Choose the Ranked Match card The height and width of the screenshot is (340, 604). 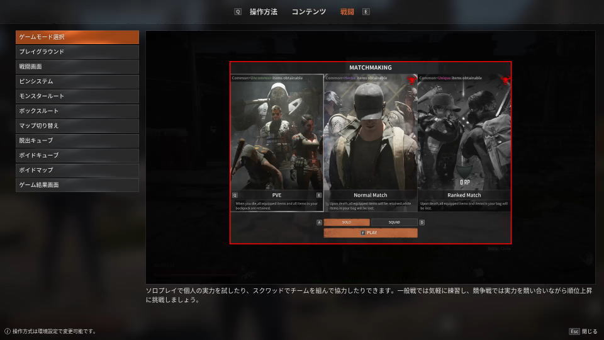(x=464, y=142)
